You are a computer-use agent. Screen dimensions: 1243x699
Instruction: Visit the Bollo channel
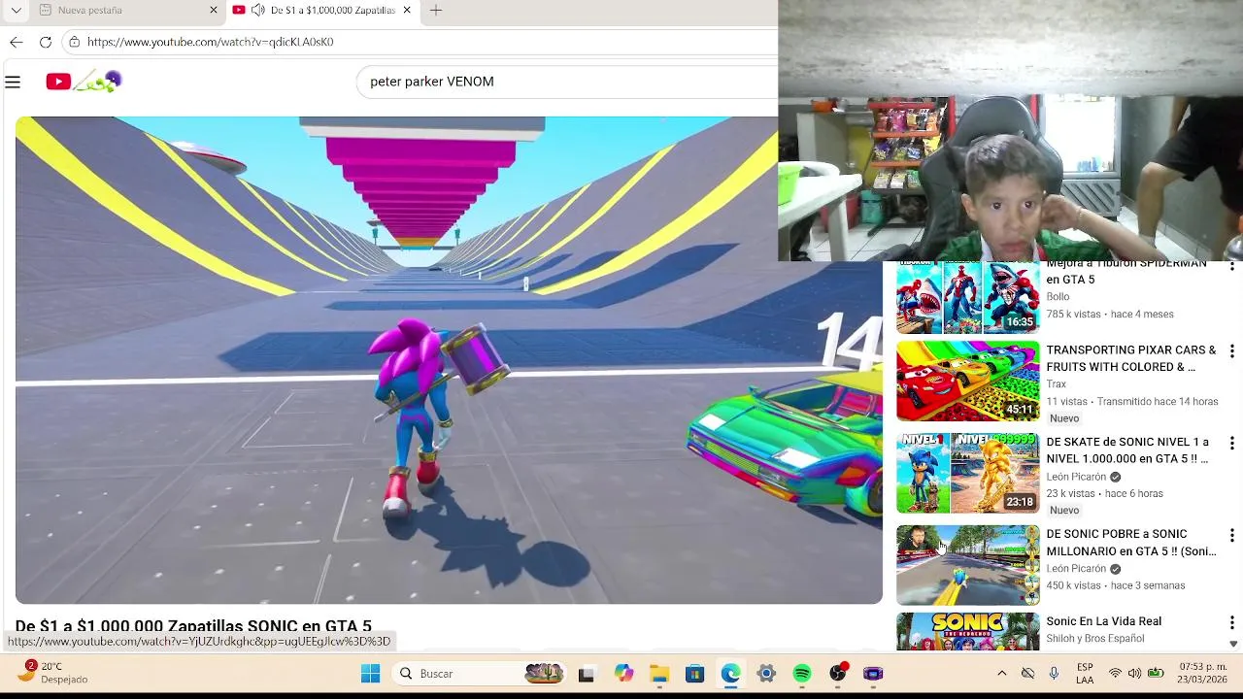pyautogui.click(x=1058, y=297)
